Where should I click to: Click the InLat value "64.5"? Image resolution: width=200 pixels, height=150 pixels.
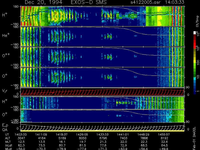165,145
